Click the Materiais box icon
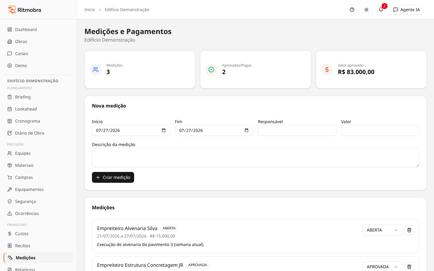Viewport: 434px width, 271px height. (x=10, y=165)
